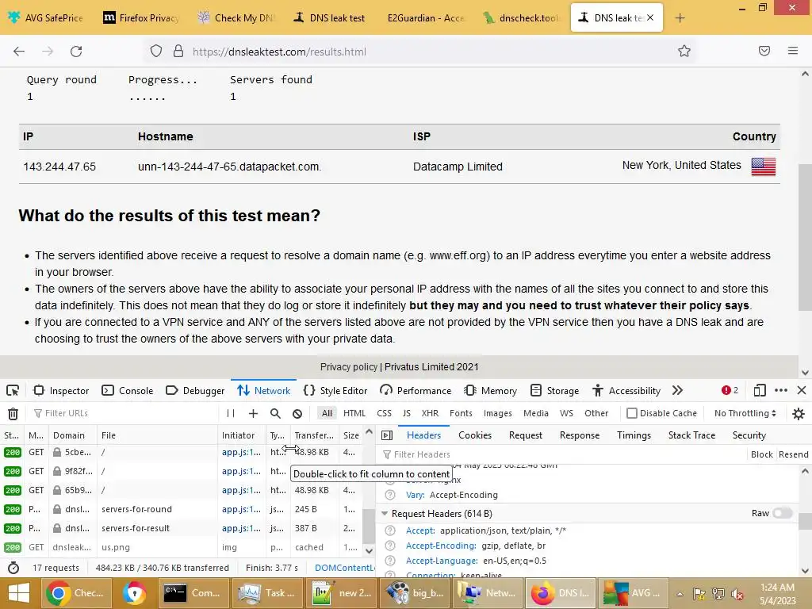Viewport: 812px width, 609px height.
Task: Switch to the Inspector tab
Action: pyautogui.click(x=61, y=390)
